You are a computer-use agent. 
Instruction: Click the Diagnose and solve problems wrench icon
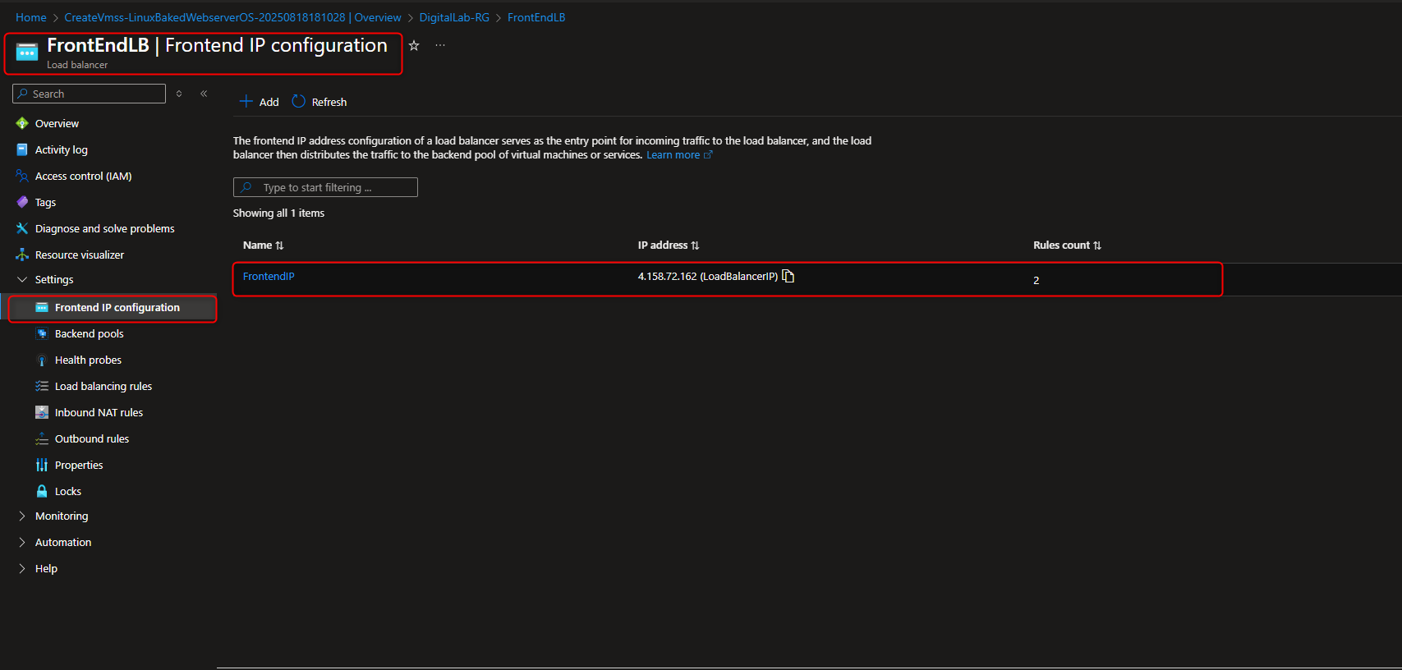(x=22, y=228)
